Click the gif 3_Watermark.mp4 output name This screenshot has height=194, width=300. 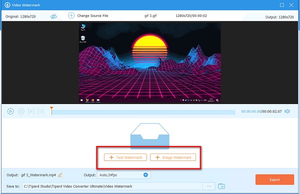click(38, 175)
